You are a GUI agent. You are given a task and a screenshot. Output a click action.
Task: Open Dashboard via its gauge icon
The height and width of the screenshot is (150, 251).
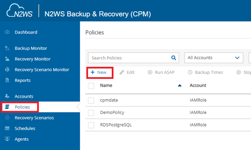7,32
